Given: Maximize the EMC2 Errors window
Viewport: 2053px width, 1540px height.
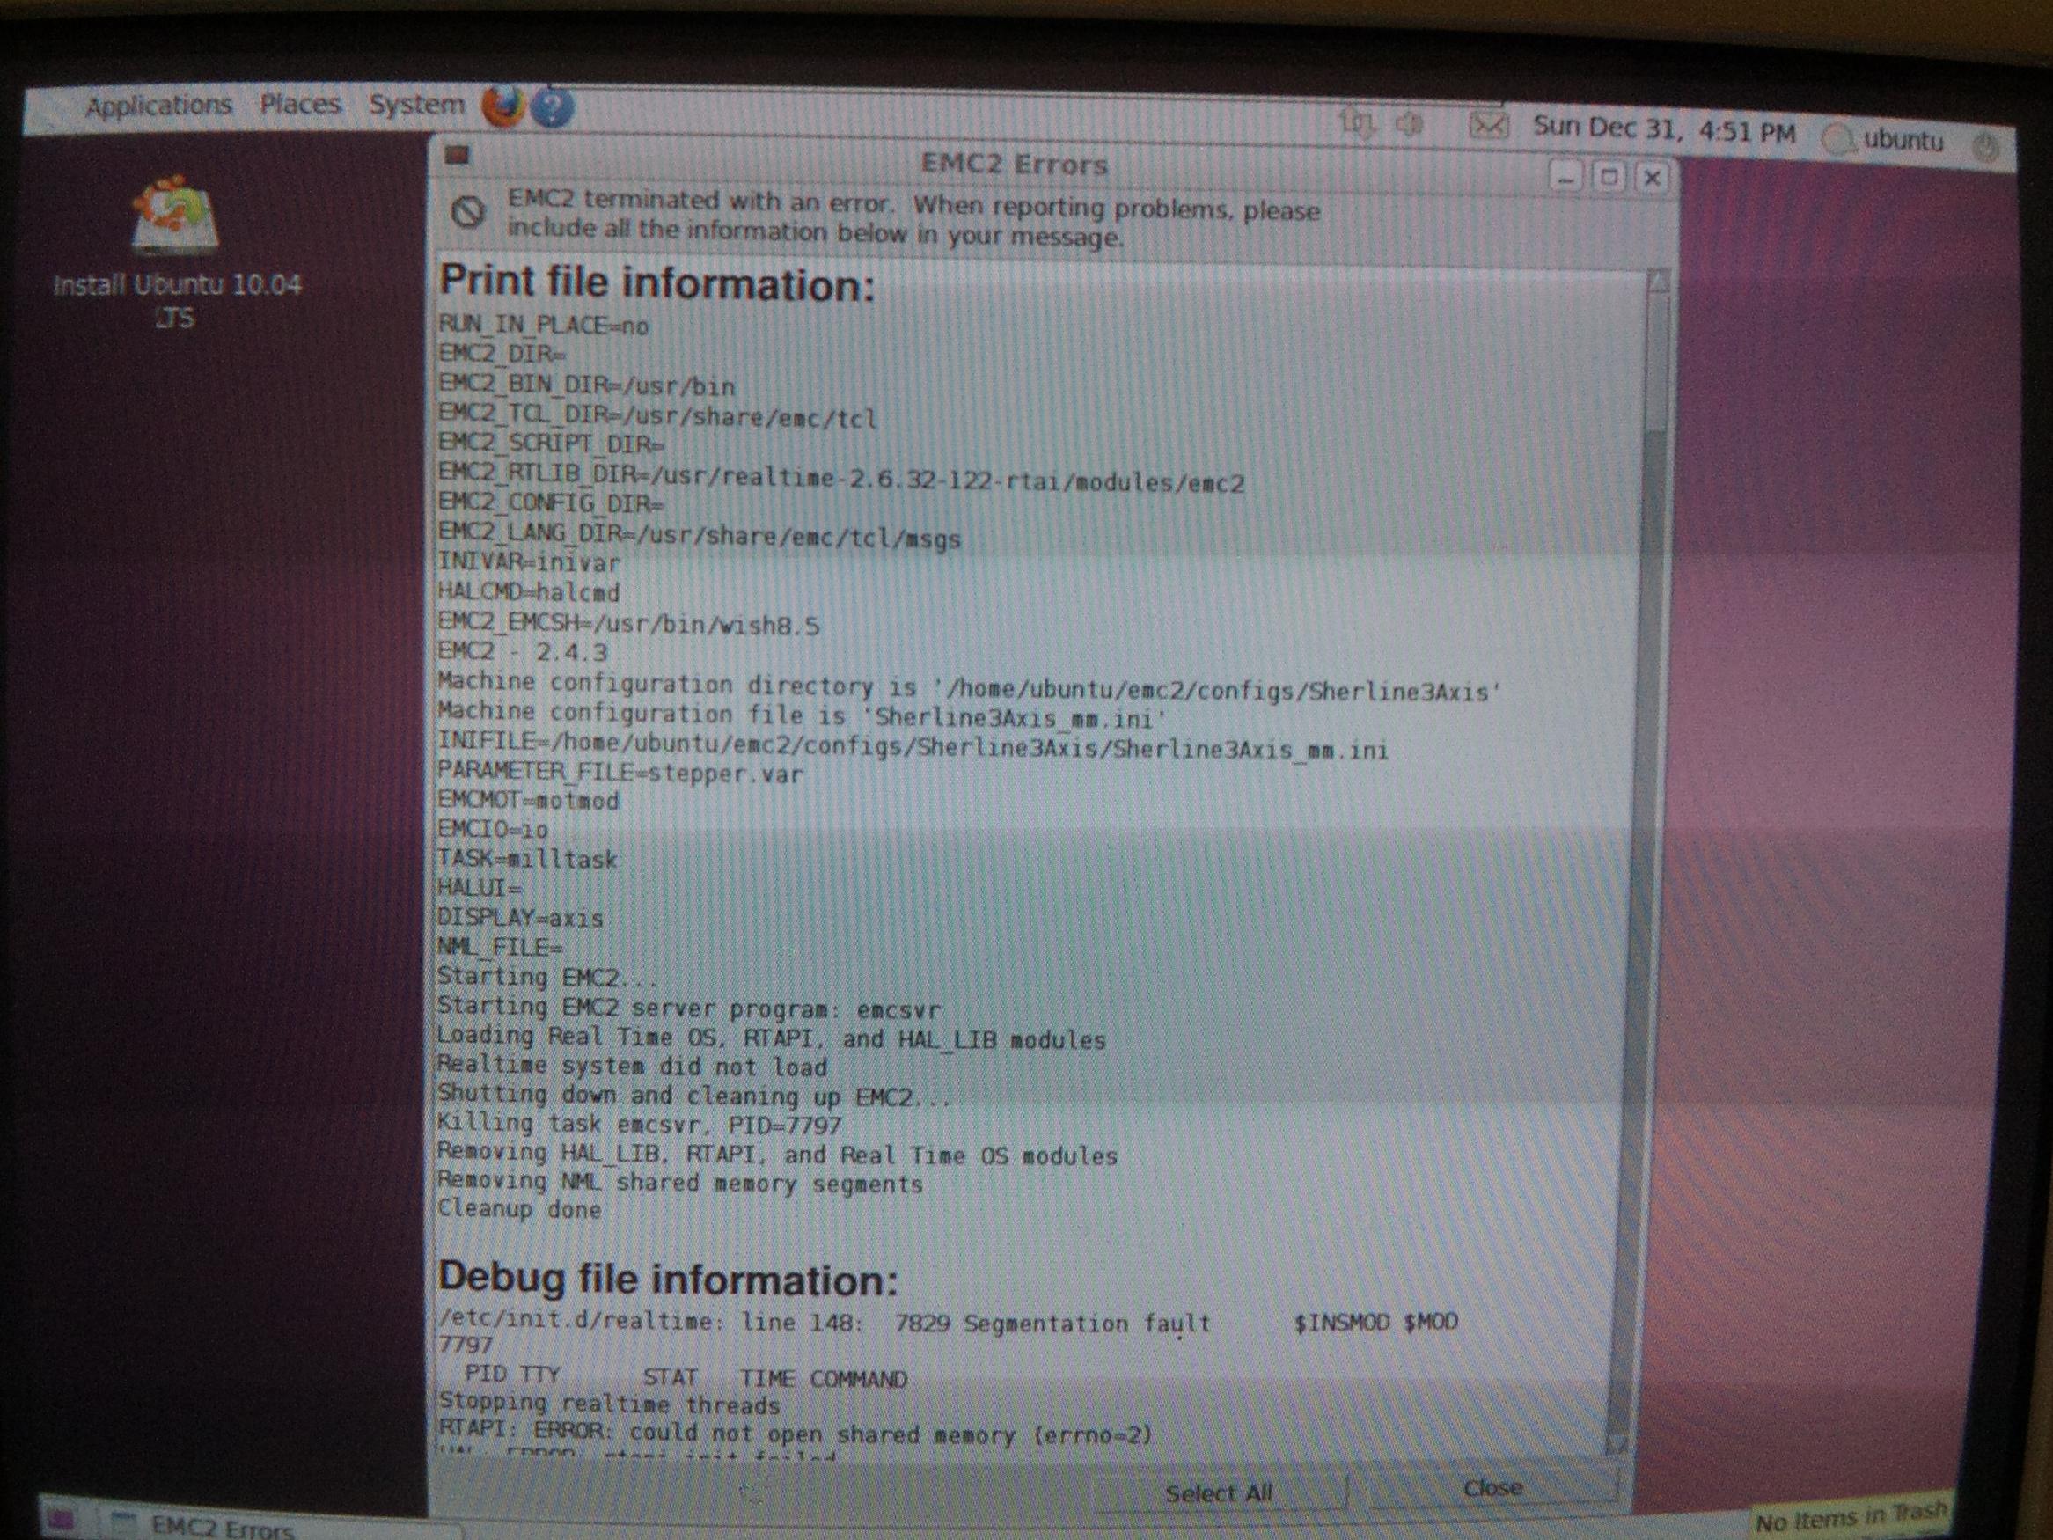Looking at the screenshot, I should (1609, 176).
